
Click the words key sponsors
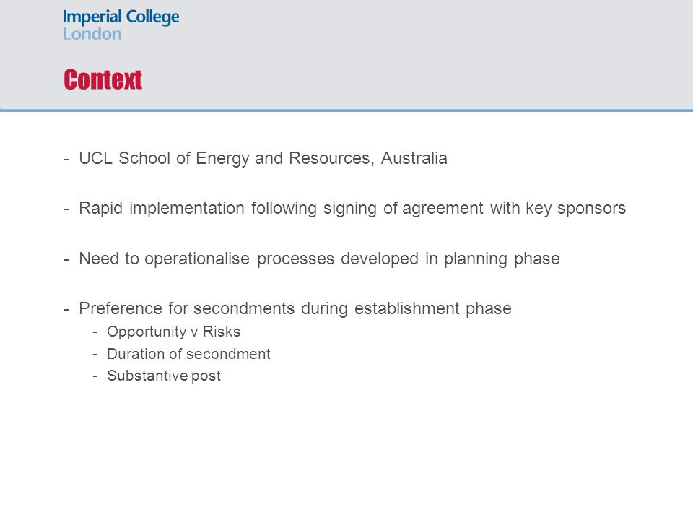[576, 209]
